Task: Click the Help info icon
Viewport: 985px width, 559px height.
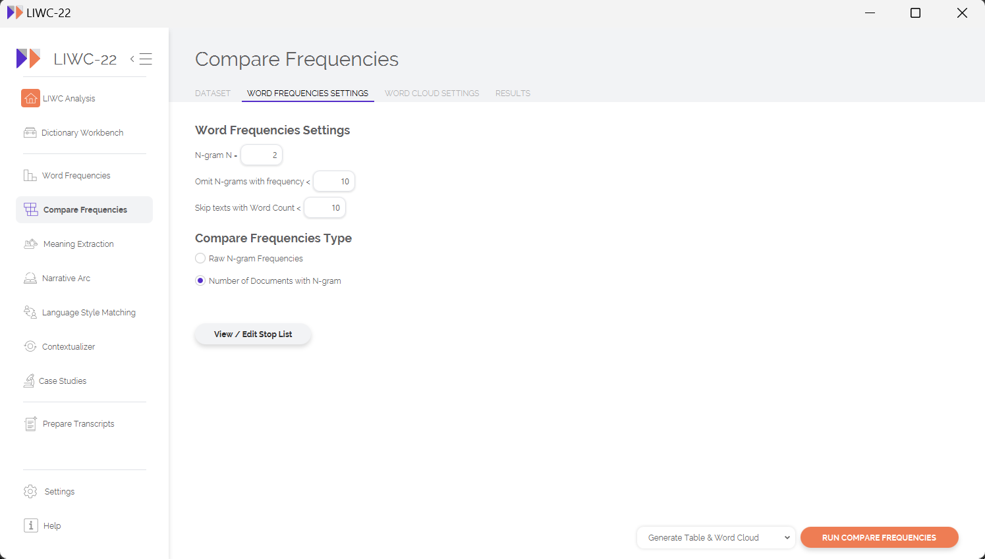Action: 31,525
